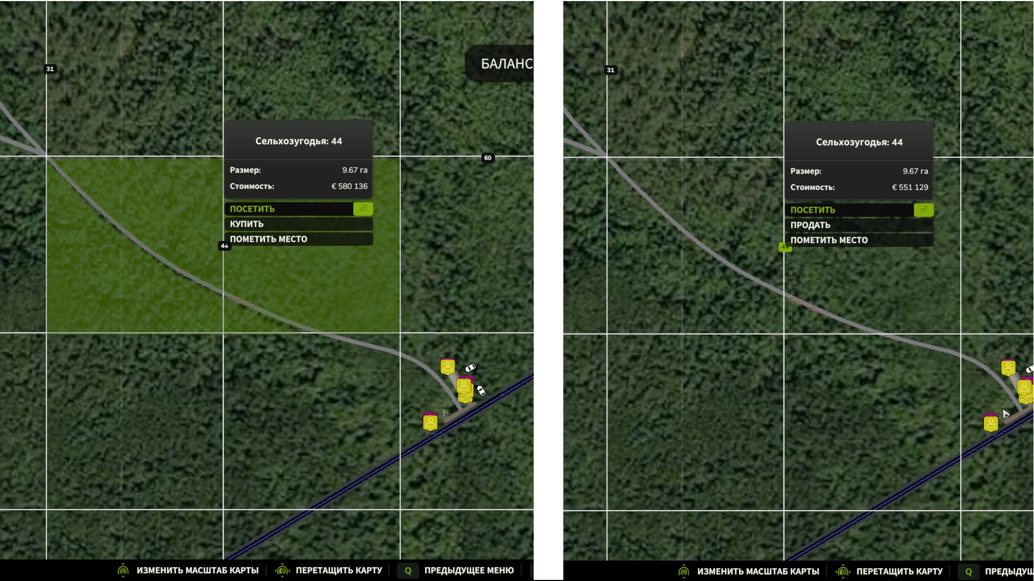This screenshot has width=1034, height=581.
Task: Click the price value € 551 129
Action: 910,187
